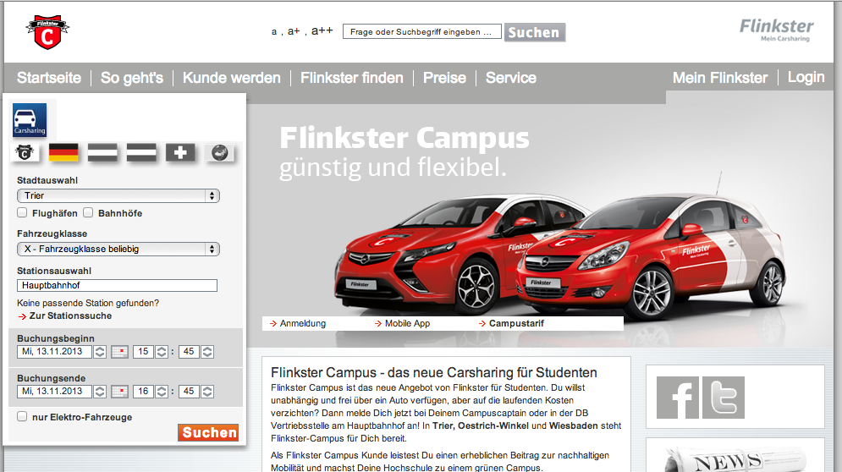Set the largest font size 'a++'
Image resolution: width=842 pixels, height=472 pixels.
tap(322, 30)
